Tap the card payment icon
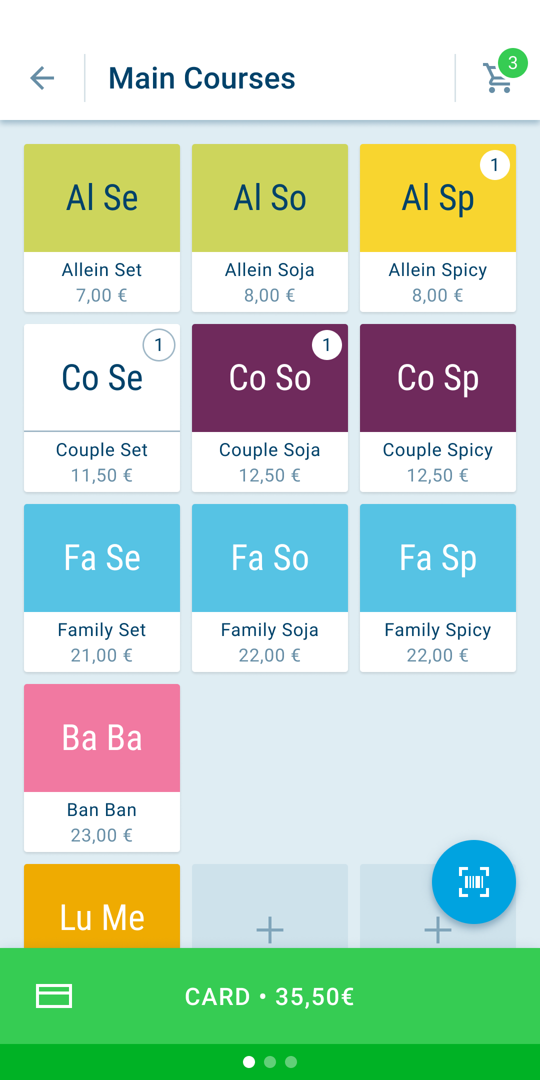The height and width of the screenshot is (1080, 540). tap(54, 996)
